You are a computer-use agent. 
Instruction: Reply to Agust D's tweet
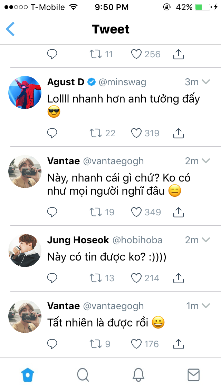coord(52,133)
